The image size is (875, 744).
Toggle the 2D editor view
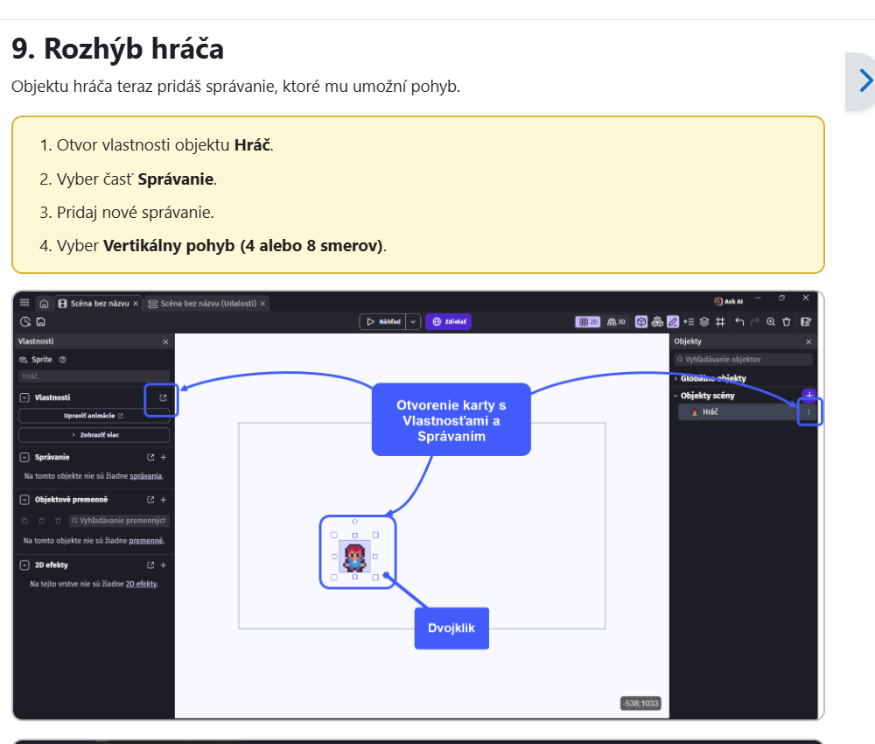[588, 321]
